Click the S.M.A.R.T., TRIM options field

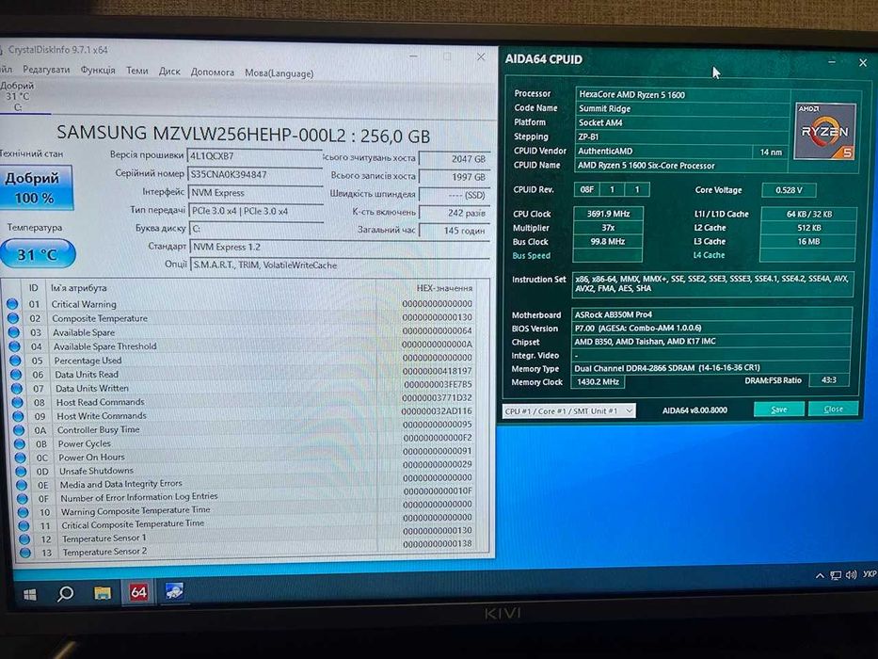(x=341, y=265)
